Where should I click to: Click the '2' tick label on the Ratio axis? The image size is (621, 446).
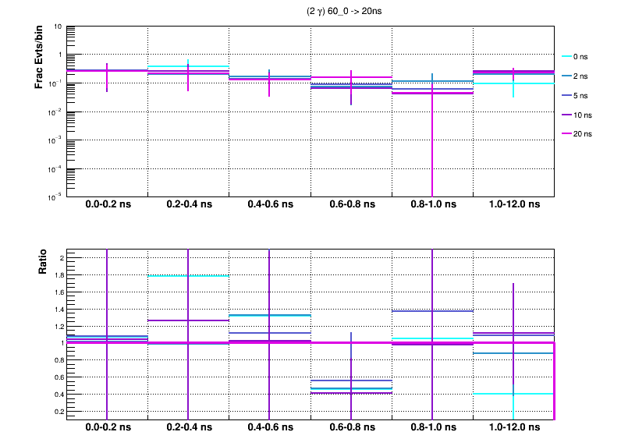coord(60,258)
